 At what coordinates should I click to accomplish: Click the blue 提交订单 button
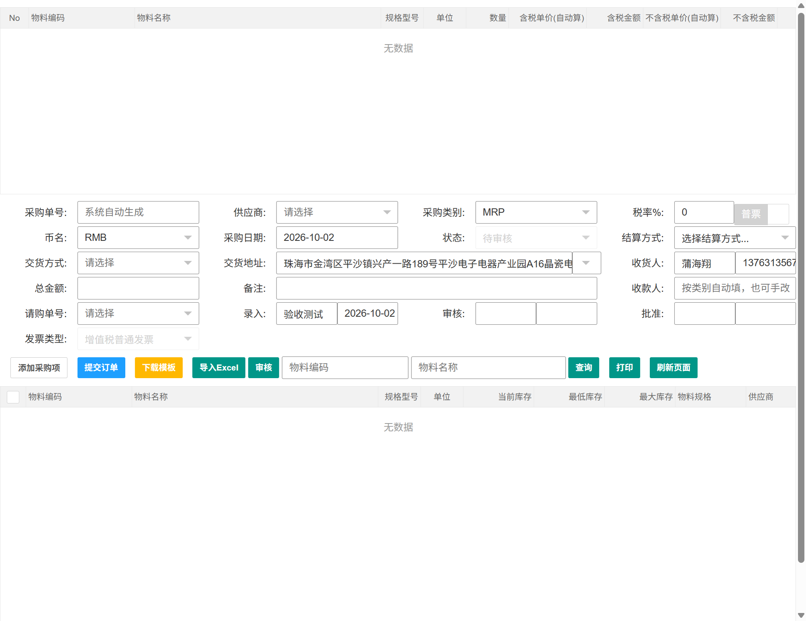[101, 368]
